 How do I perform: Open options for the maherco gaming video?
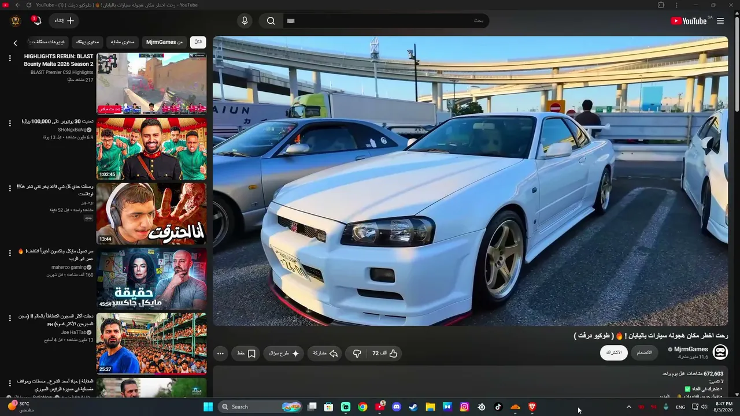coord(10,253)
